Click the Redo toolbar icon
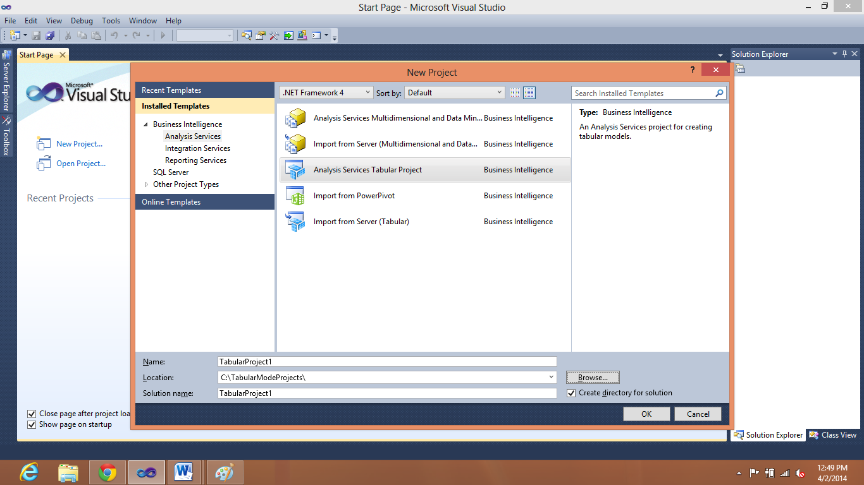This screenshot has width=864, height=485. (136, 35)
